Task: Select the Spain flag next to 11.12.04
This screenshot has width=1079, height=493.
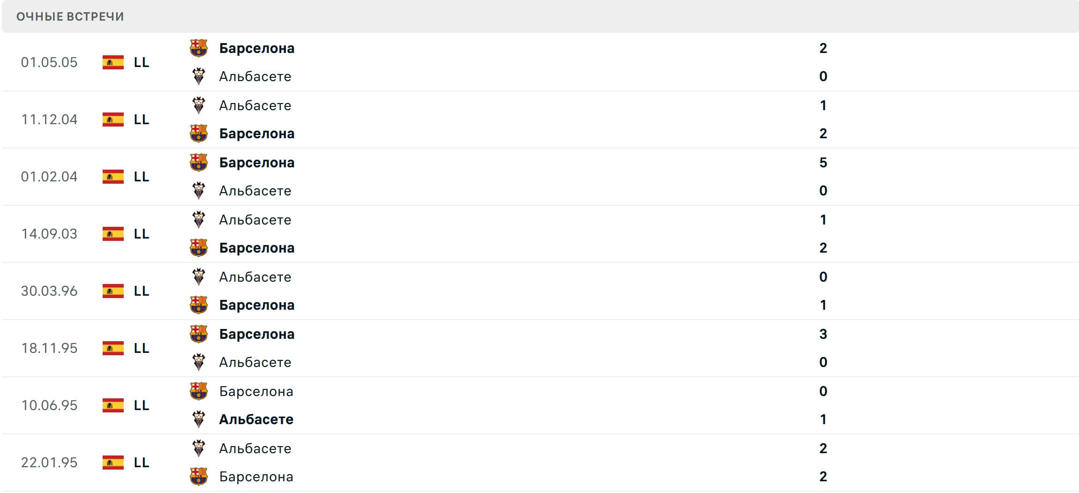Action: coord(113,120)
